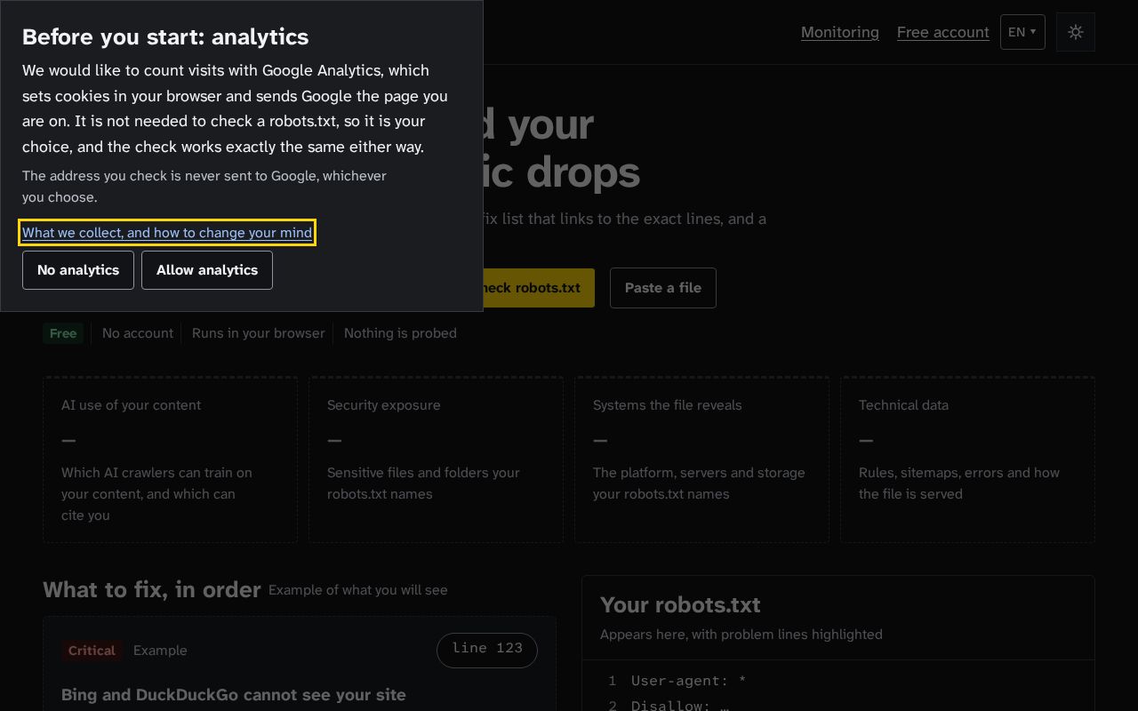Click the green 'Free' badge
This screenshot has height=711, width=1138.
(x=63, y=333)
